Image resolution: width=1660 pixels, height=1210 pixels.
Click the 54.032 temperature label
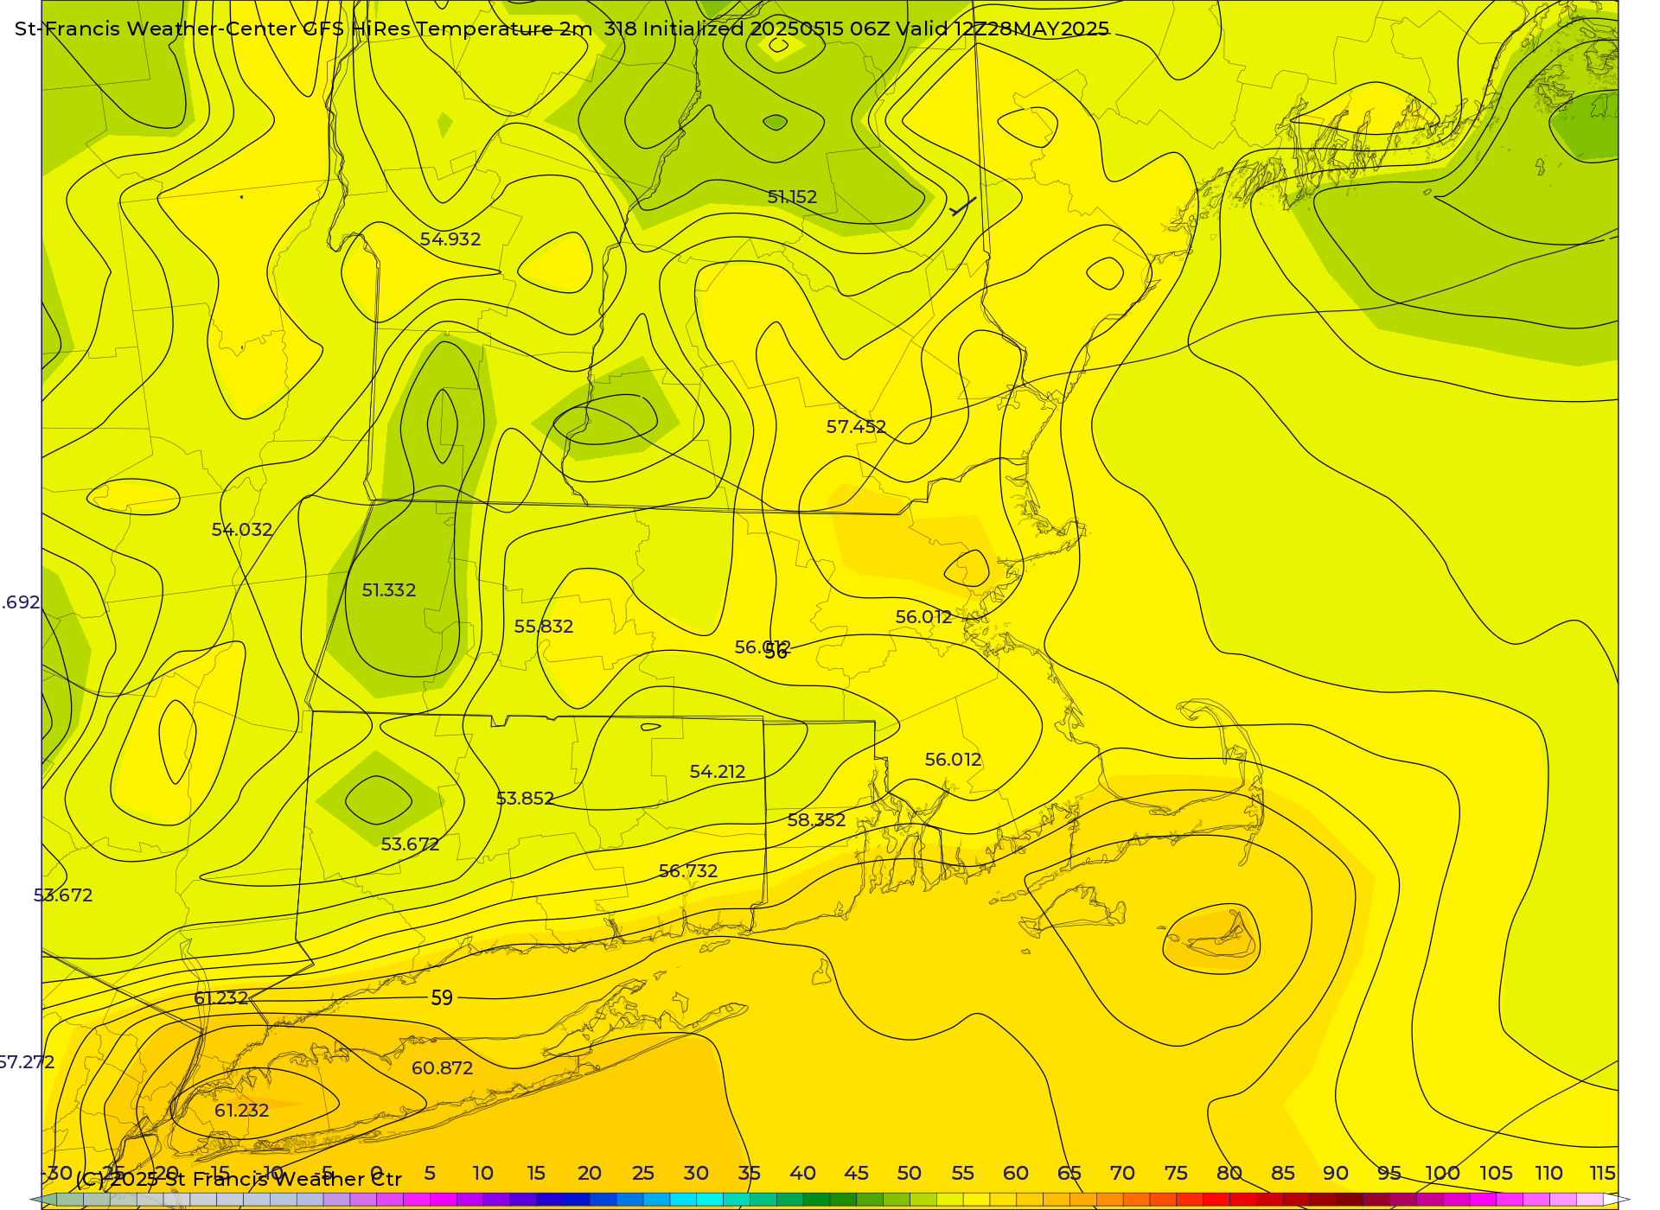pos(242,530)
